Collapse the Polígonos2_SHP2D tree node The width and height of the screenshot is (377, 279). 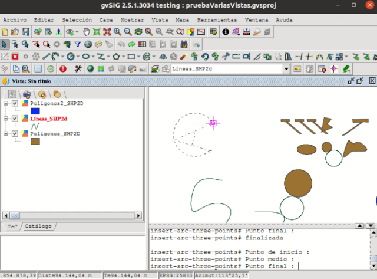click(6, 103)
